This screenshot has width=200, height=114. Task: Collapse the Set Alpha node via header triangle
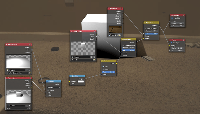pos(71,76)
